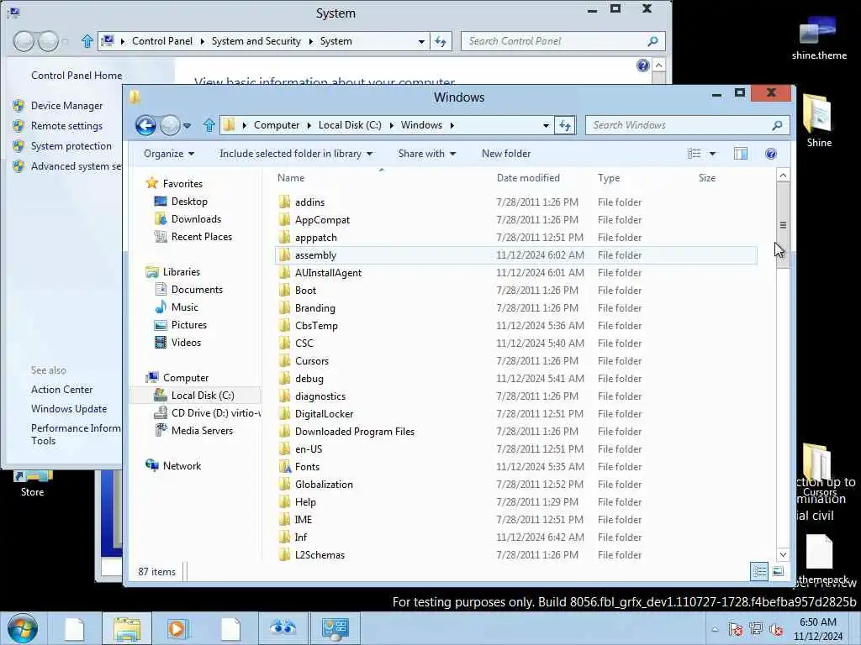The width and height of the screenshot is (861, 645).
Task: Open Device Manager link in System window
Action: 67,106
